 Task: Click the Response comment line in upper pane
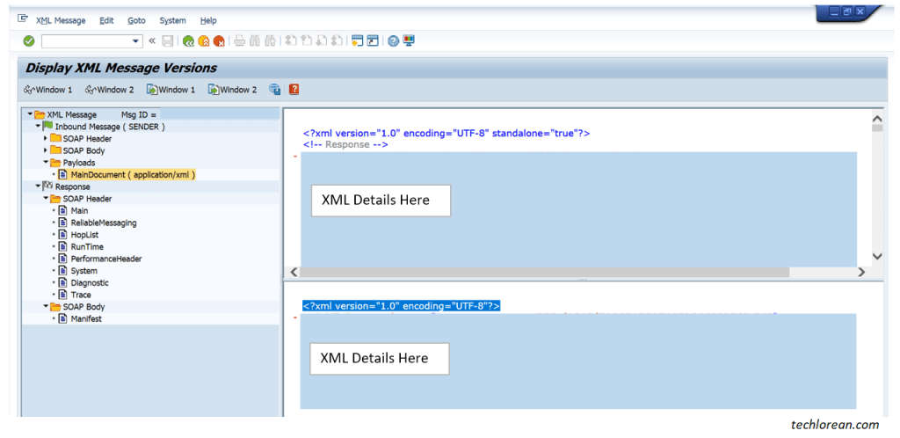tap(345, 144)
